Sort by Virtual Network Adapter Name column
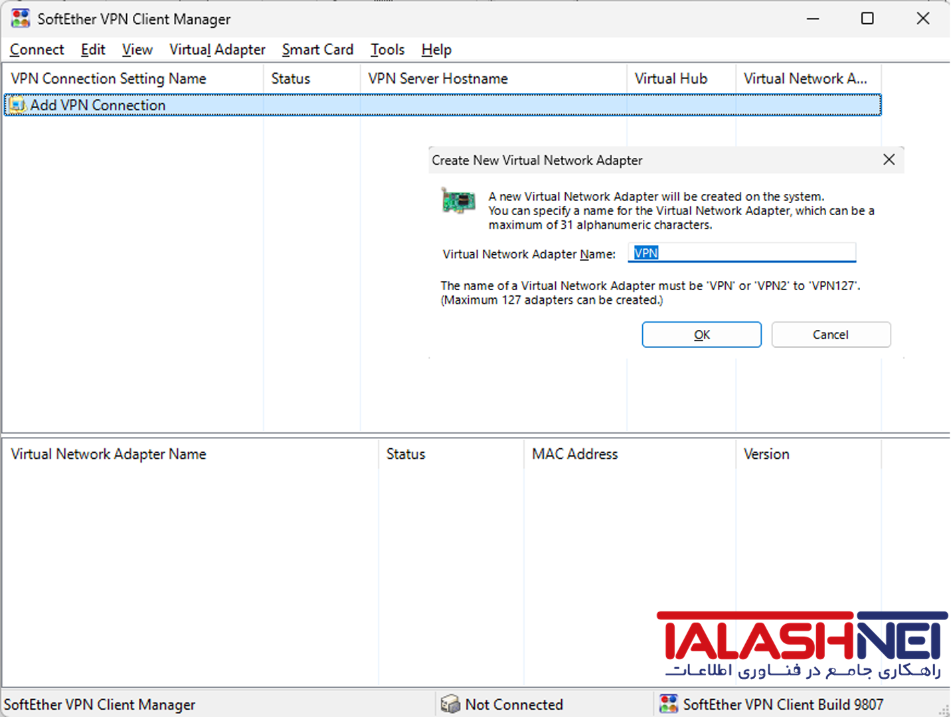 (191, 454)
